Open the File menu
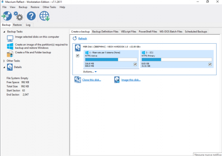The width and height of the screenshot is (222, 156). [x=4, y=7]
